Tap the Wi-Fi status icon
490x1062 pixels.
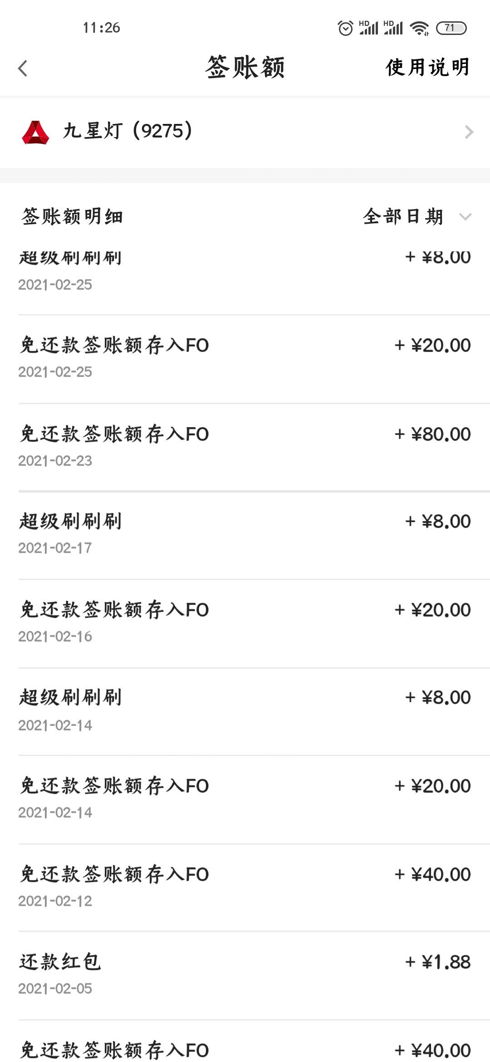tap(419, 28)
